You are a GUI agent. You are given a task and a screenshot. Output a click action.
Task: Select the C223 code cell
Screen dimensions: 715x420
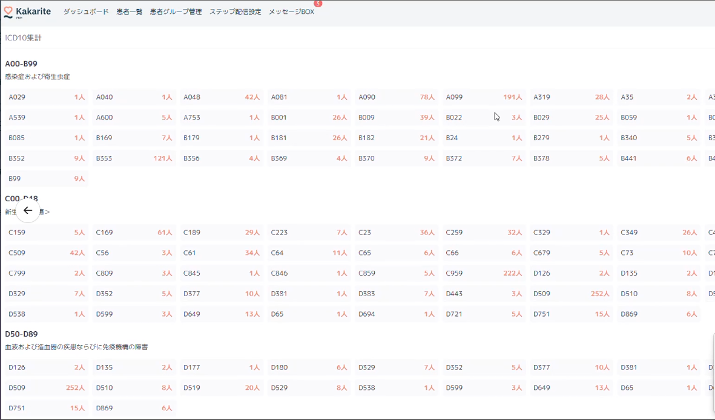(309, 233)
